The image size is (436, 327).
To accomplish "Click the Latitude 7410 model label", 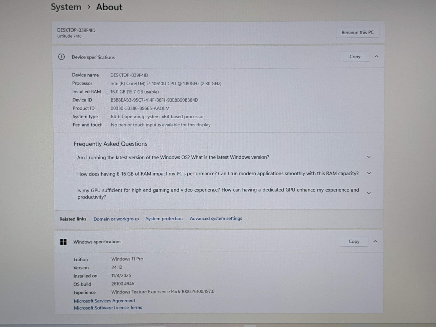I will click(69, 36).
